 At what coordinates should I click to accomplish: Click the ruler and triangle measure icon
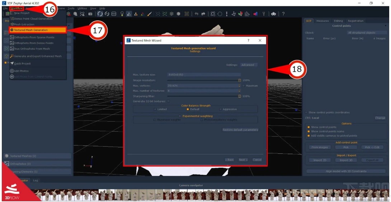point(247,14)
